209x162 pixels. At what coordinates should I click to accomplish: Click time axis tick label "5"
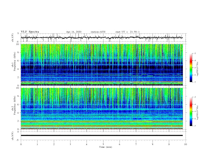coord(103,144)
